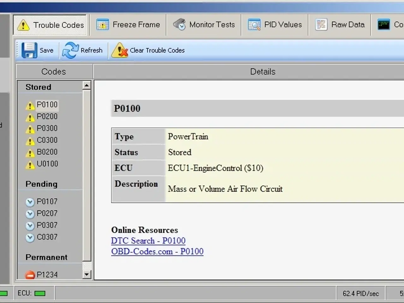Select pending code P0307
Image resolution: width=404 pixels, height=303 pixels.
47,225
